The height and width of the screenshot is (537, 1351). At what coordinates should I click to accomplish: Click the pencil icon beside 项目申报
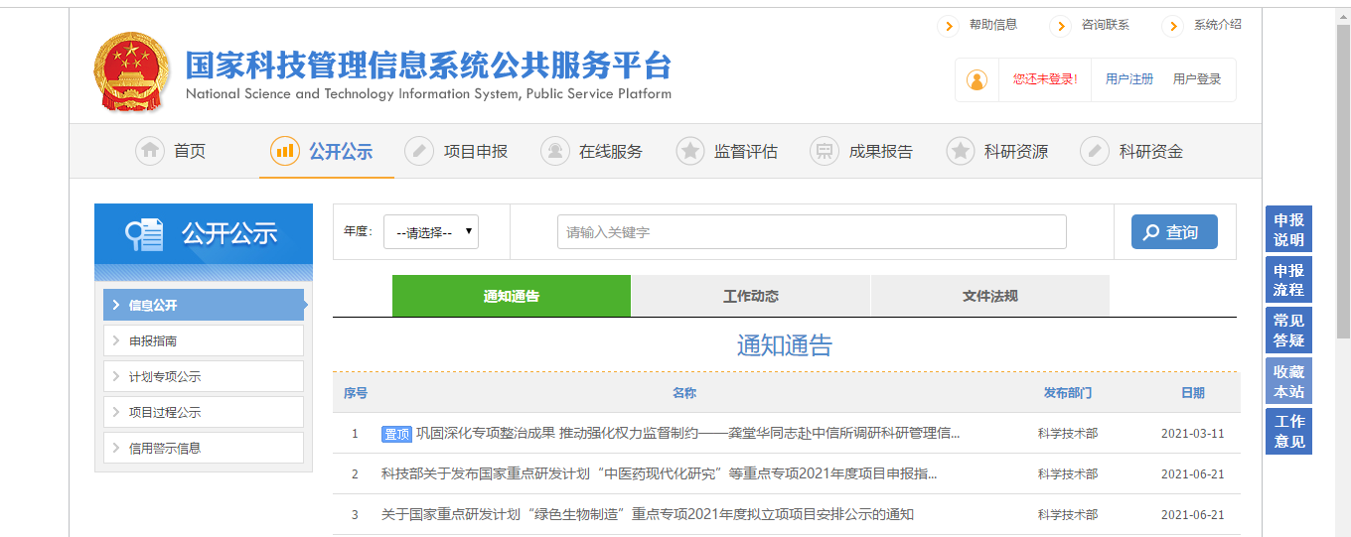[419, 151]
